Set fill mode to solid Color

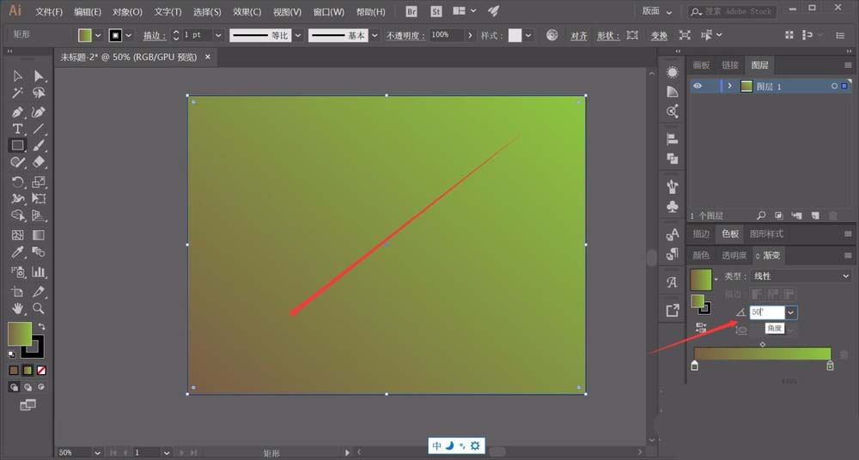coord(15,371)
